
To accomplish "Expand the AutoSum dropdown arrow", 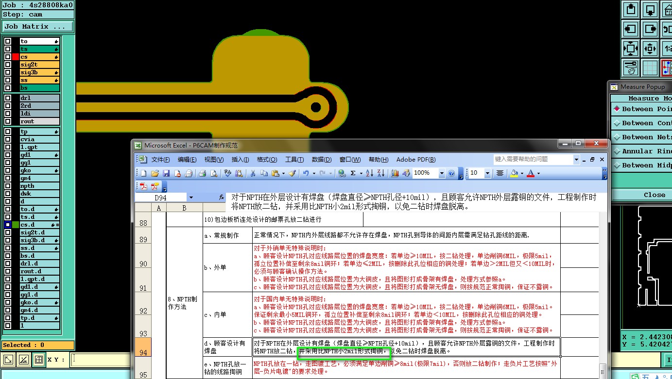I will pyautogui.click(x=361, y=173).
